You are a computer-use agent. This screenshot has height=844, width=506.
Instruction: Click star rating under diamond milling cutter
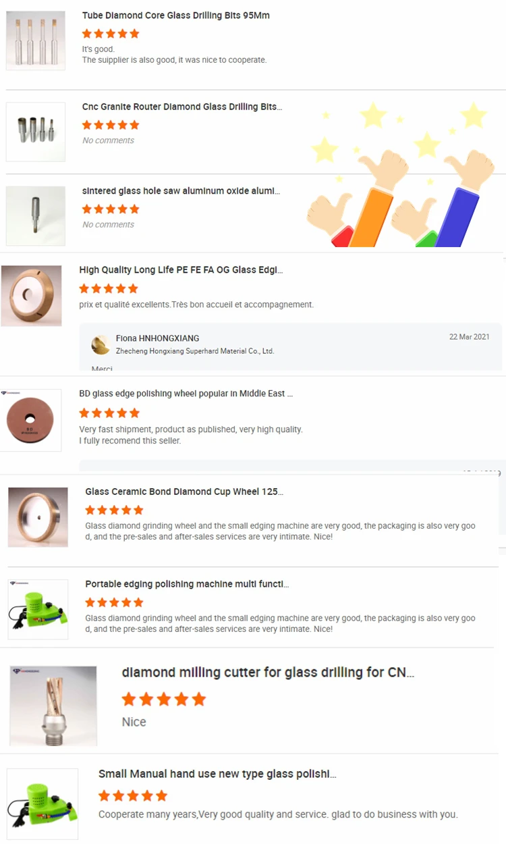click(x=163, y=700)
